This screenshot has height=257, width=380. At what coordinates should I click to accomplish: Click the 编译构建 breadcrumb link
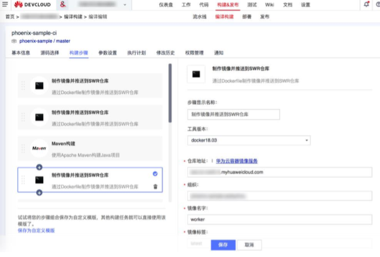click(73, 16)
